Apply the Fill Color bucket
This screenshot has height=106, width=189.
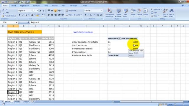[x=38, y=15]
